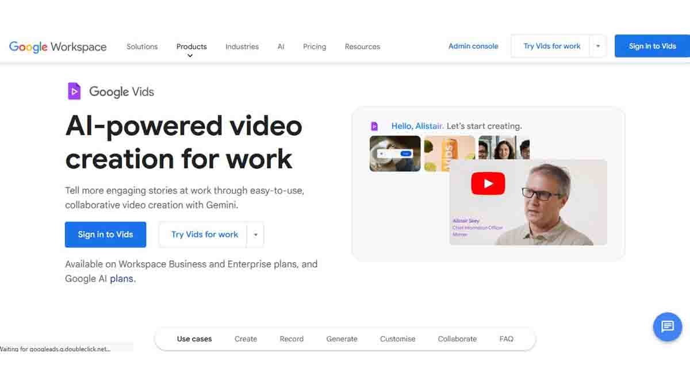Viewport: 690px width, 388px height.
Task: Expand the Try Vids for work navbar dropdown arrow
Action: click(597, 46)
